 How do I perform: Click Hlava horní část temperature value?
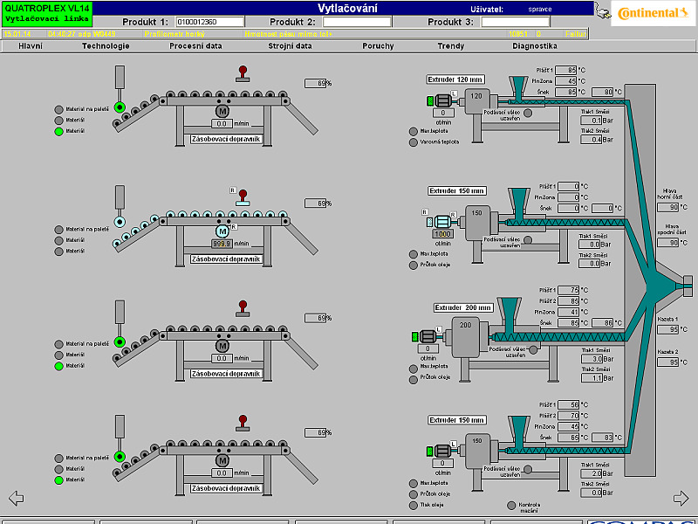667,207
